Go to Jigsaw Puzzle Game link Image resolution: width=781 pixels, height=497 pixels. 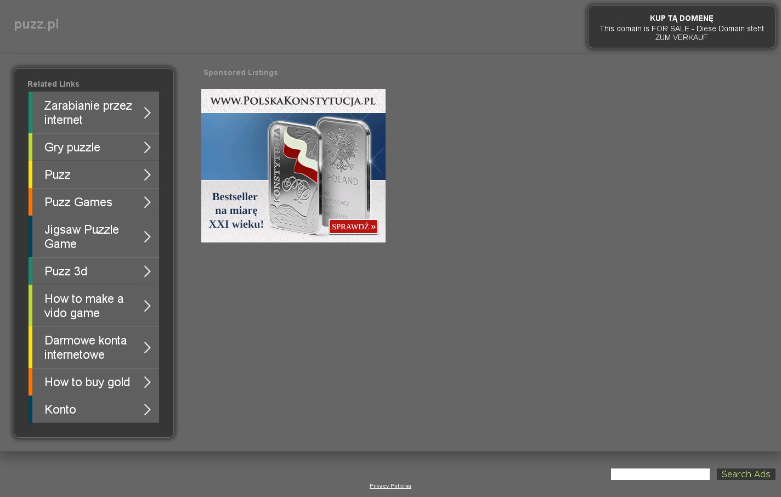tap(82, 237)
